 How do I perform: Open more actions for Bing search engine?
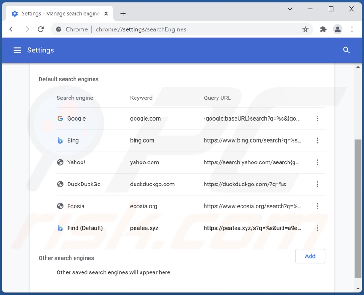click(317, 140)
